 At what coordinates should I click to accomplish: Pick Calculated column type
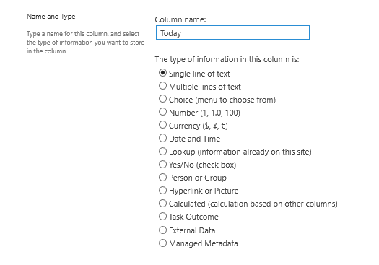coord(162,204)
